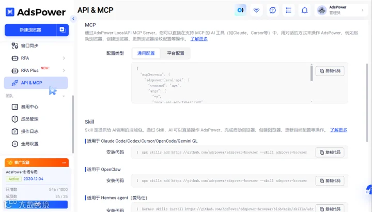The width and height of the screenshot is (372, 212).
Task: Expand the AdsPower account menu chevron
Action: (362, 10)
